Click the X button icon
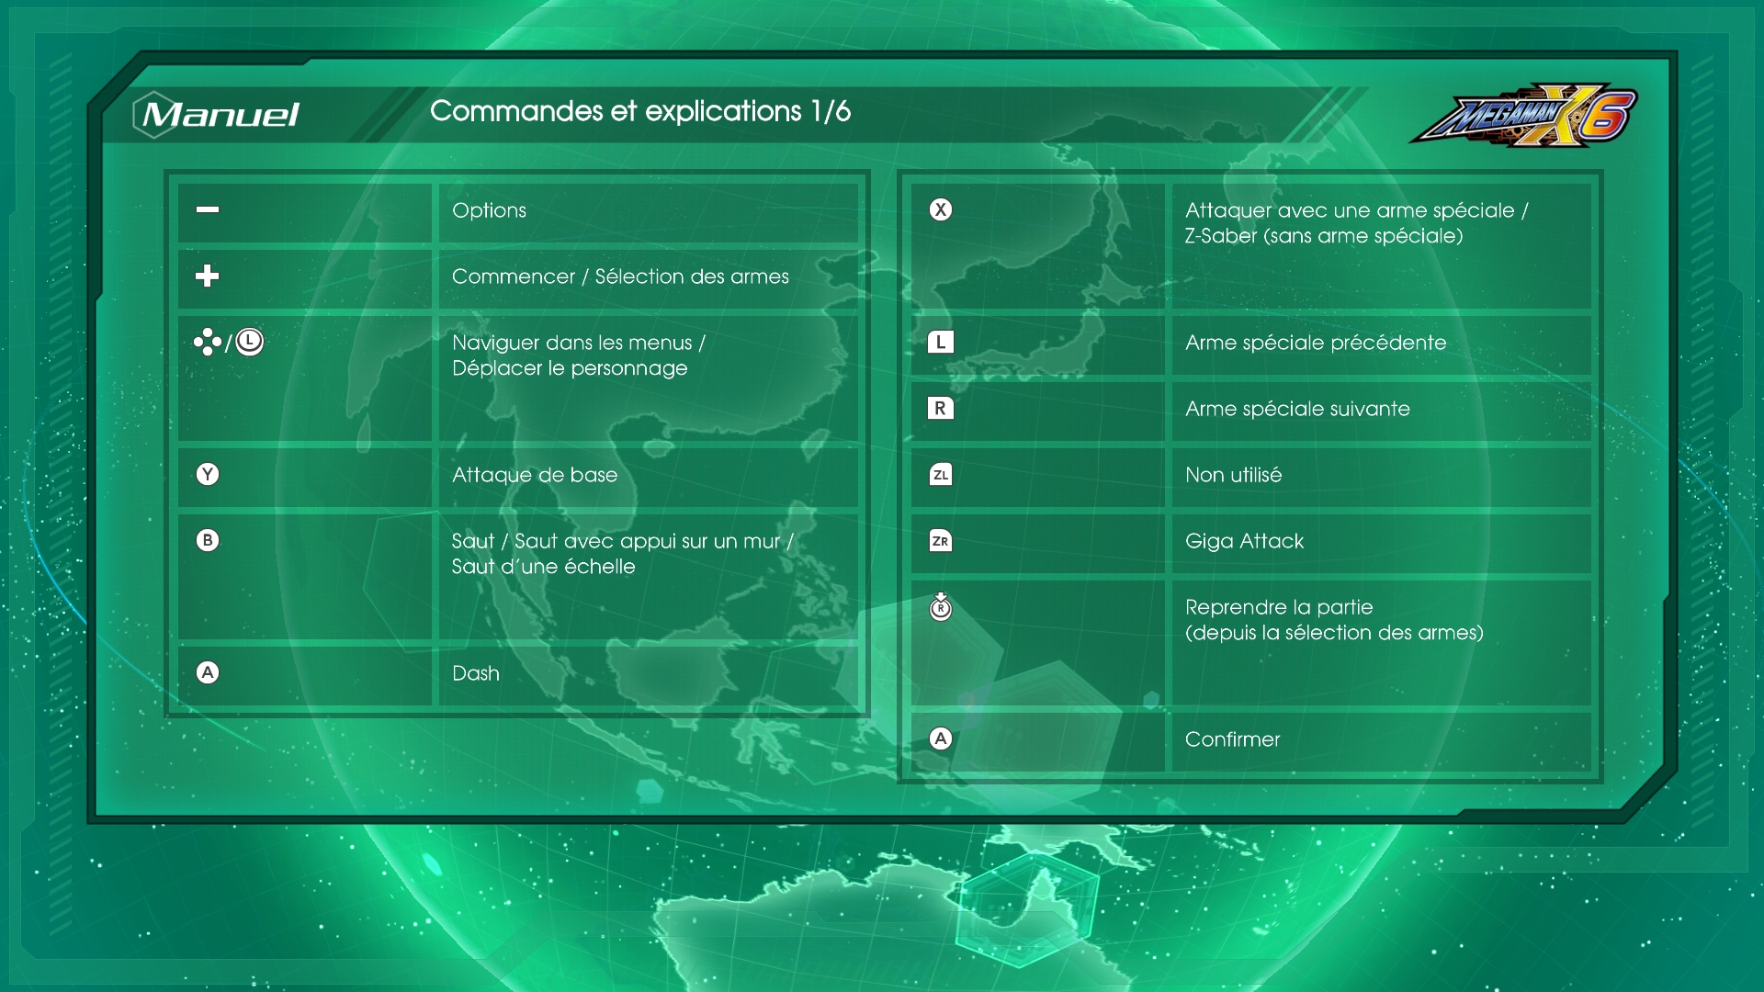Screen dimensions: 1764x992 [941, 209]
